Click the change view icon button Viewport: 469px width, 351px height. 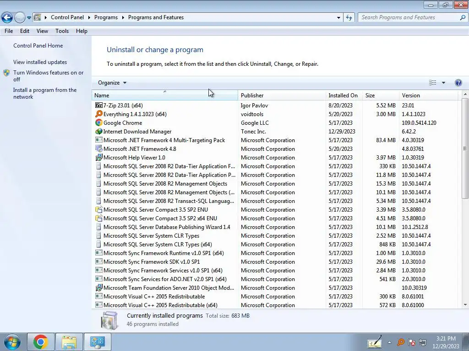[432, 83]
